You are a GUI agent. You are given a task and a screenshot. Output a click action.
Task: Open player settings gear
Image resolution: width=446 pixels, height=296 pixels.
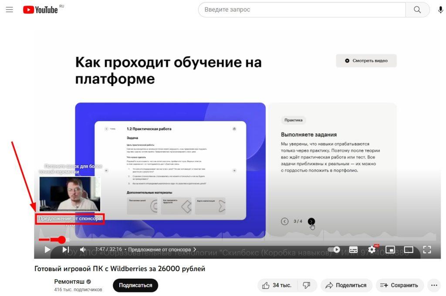click(372, 250)
